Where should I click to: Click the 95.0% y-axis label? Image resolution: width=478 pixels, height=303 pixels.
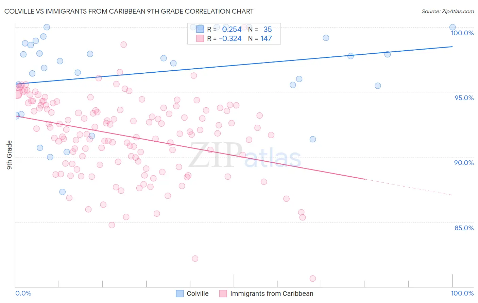pos(464,98)
